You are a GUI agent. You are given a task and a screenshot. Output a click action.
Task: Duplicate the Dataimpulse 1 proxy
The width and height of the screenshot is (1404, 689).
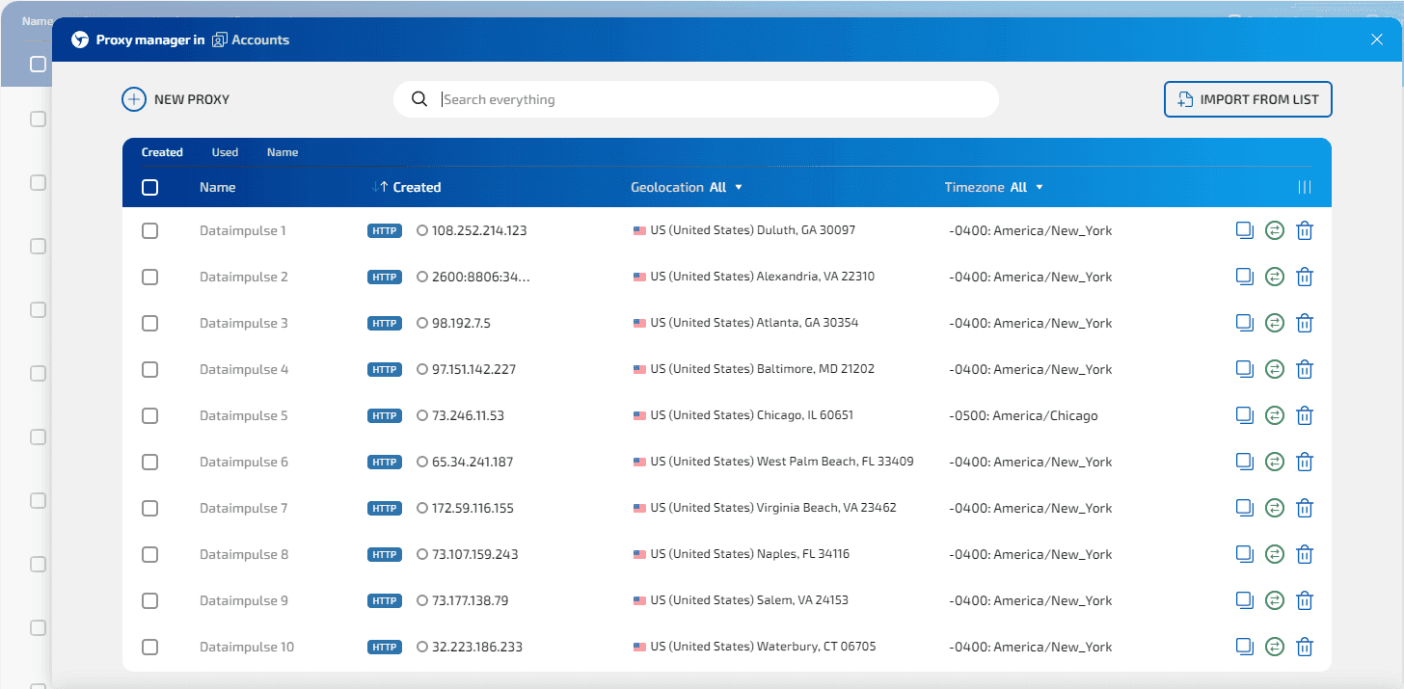tap(1244, 230)
